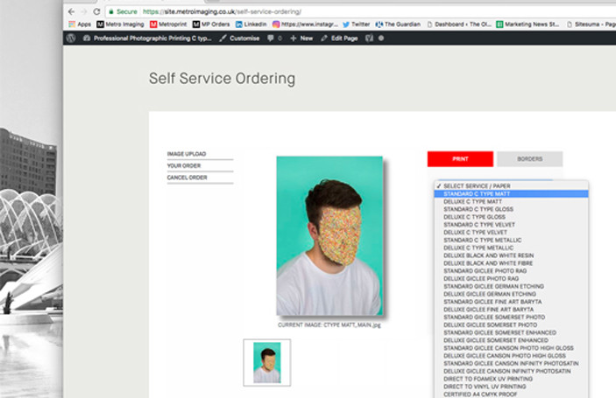616x398 pixels.
Task: Choose Standard Giclee Canson Photo High Gloss
Action: point(511,348)
